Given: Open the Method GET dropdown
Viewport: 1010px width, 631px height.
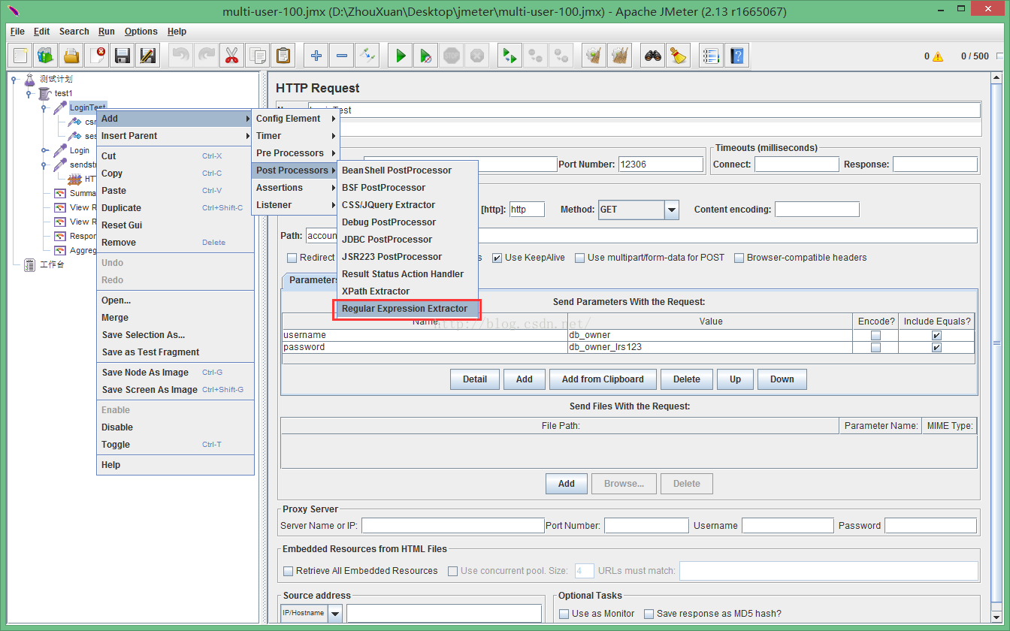Looking at the screenshot, I should pyautogui.click(x=672, y=210).
